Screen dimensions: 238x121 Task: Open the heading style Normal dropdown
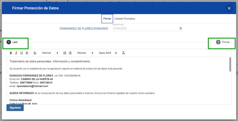[x=50, y=53]
